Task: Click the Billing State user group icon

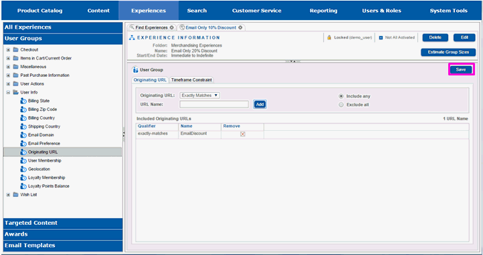Action: click(23, 101)
